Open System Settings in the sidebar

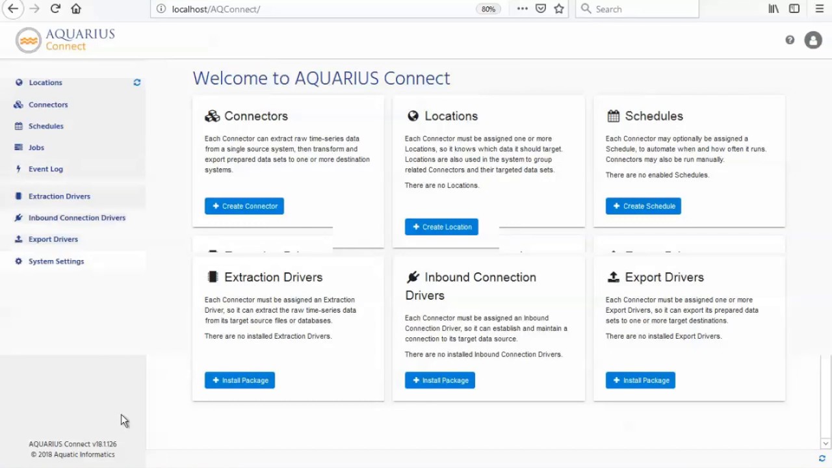pyautogui.click(x=56, y=261)
